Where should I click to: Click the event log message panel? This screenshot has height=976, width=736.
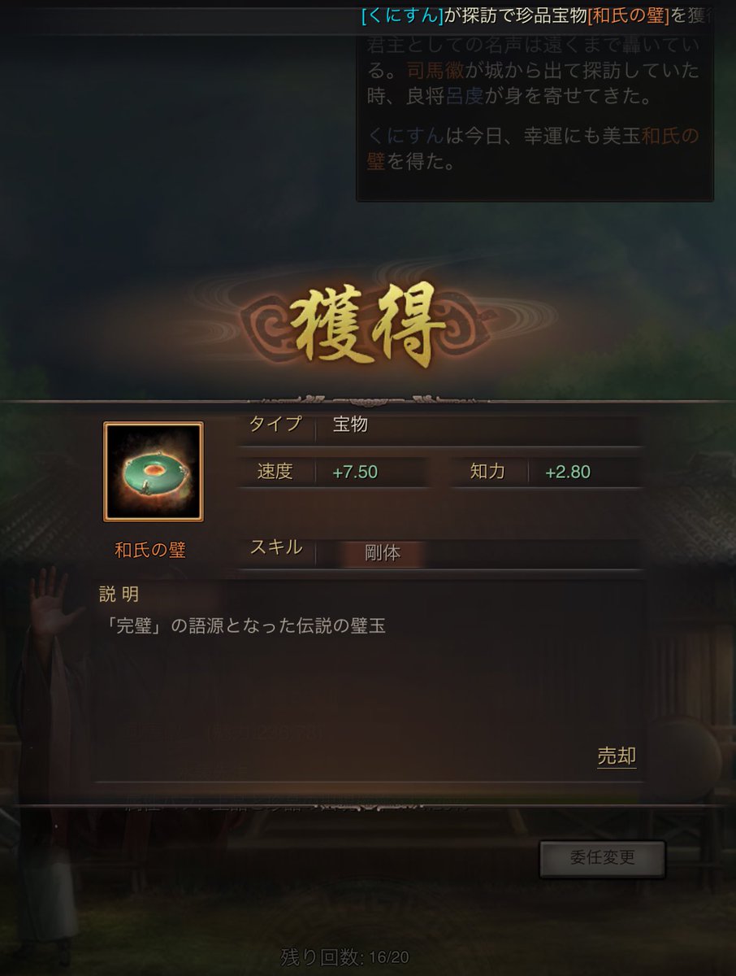tap(535, 104)
